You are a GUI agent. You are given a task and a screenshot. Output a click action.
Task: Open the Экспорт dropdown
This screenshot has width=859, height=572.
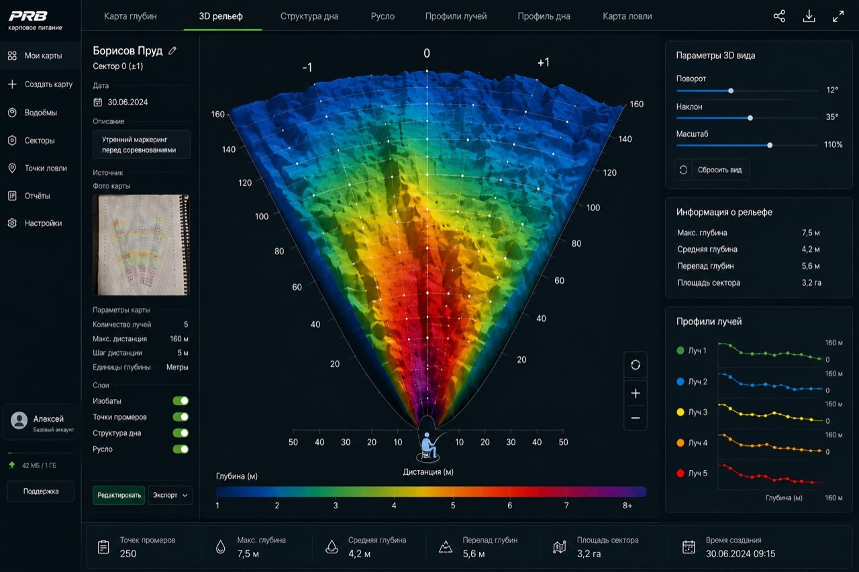[170, 495]
